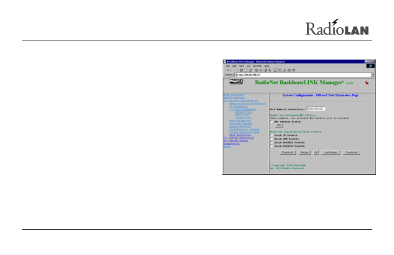Open the Search toolbar icon

pos(256,70)
